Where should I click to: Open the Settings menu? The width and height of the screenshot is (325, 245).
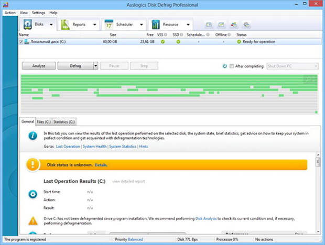coord(38,13)
